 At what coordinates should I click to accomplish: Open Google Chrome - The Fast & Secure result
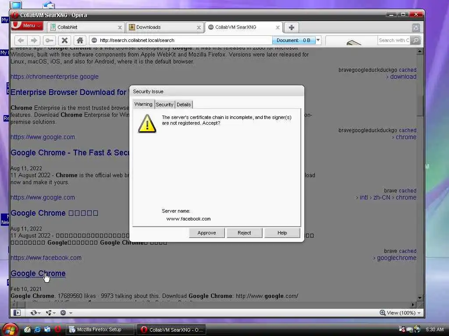(x=70, y=153)
